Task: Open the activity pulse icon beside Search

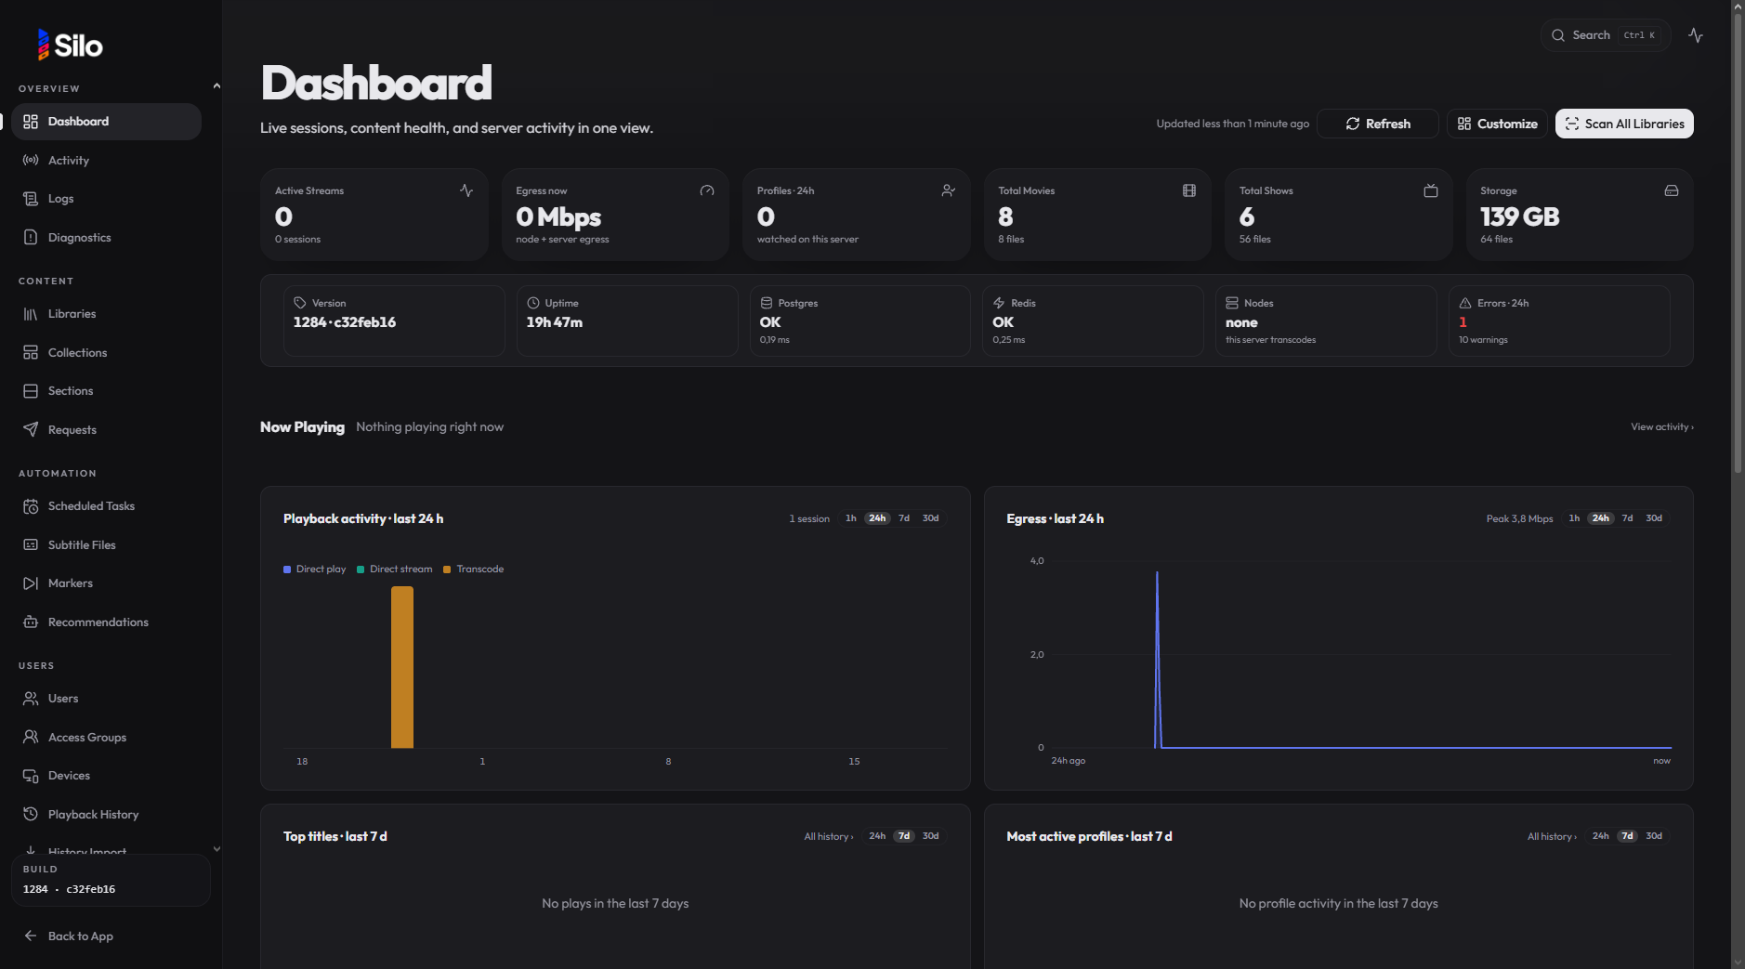Action: click(1696, 35)
